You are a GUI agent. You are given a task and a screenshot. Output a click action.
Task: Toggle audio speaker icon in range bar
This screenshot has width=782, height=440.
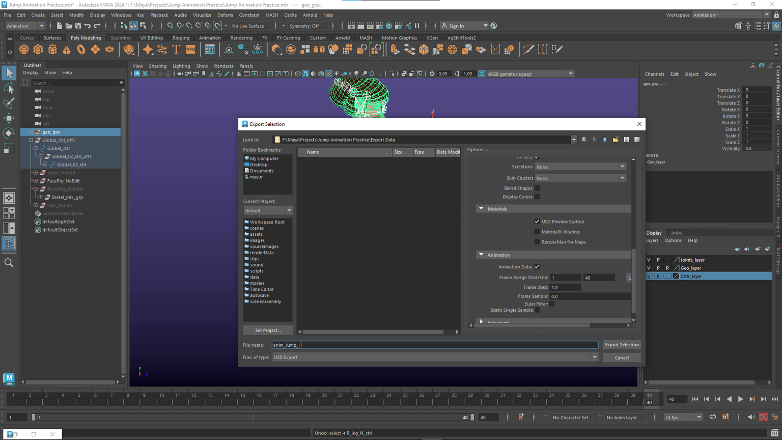coord(751,417)
